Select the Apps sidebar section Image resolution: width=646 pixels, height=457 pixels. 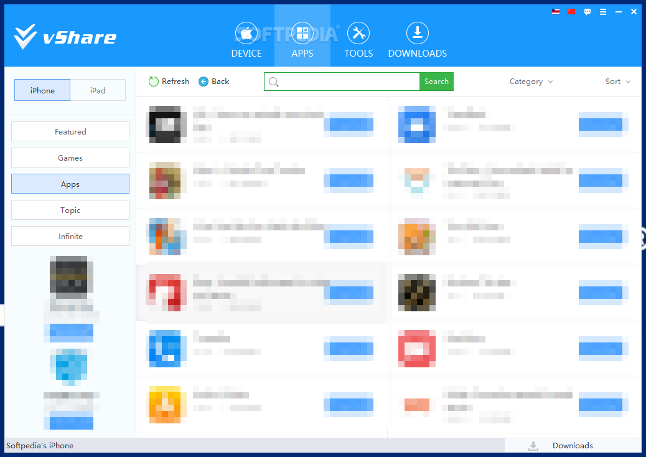(x=70, y=184)
